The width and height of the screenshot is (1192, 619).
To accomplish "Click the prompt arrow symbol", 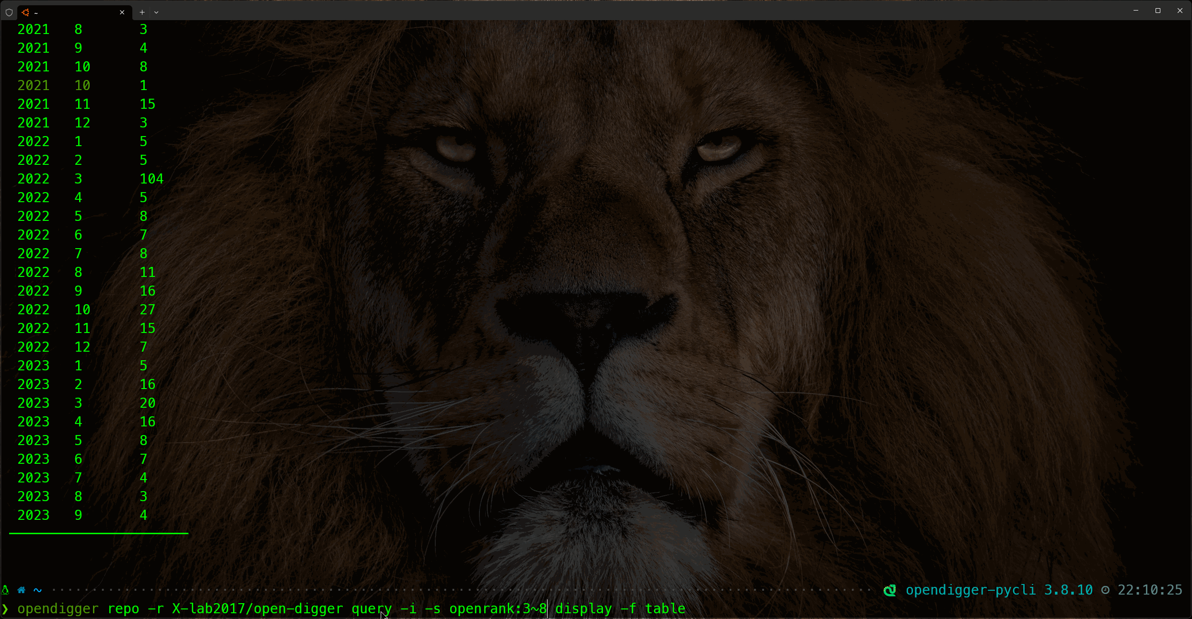I will point(5,608).
